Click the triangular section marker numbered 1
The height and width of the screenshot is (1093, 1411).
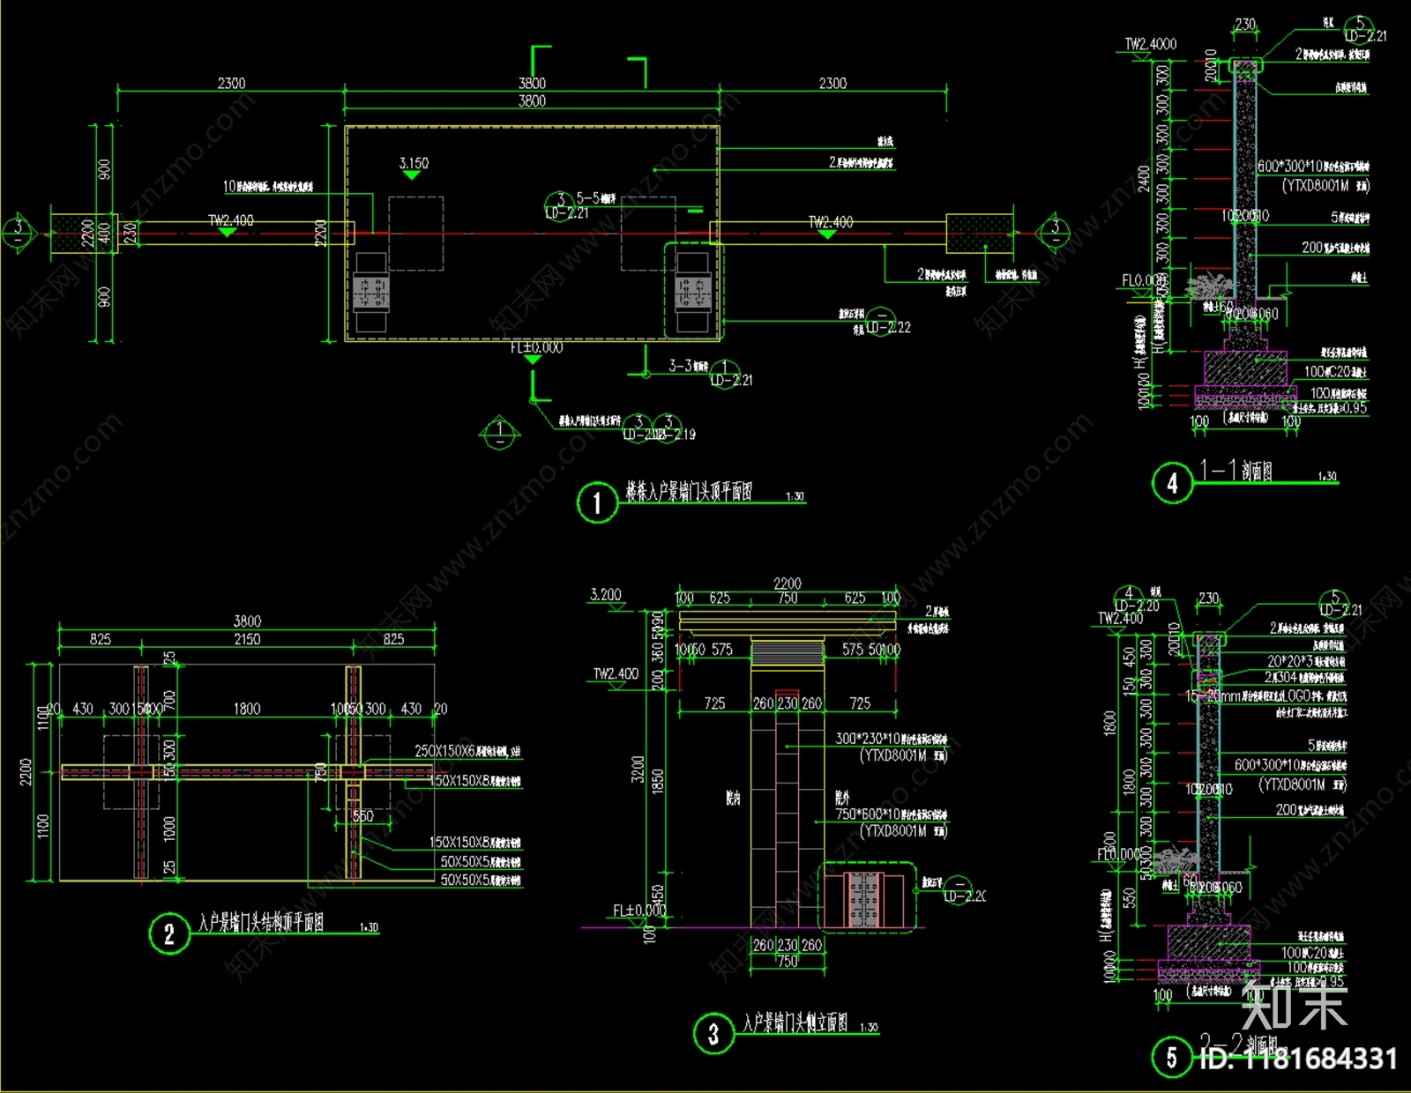click(500, 432)
